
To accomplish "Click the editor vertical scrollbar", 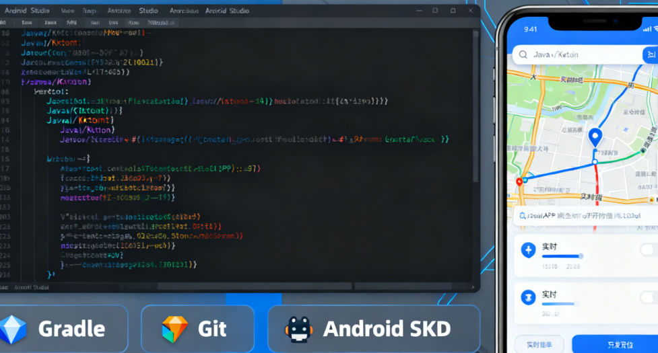I will (475, 107).
